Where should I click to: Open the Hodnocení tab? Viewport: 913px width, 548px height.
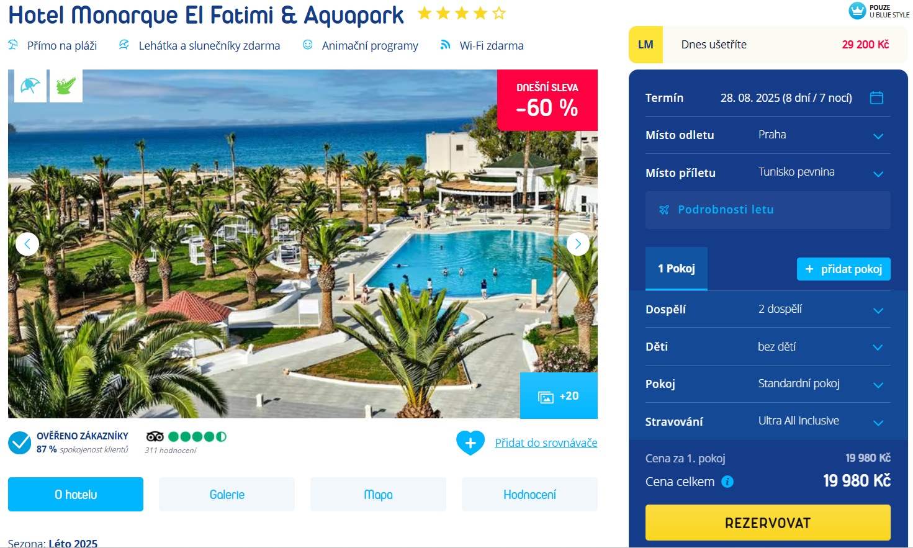[529, 495]
